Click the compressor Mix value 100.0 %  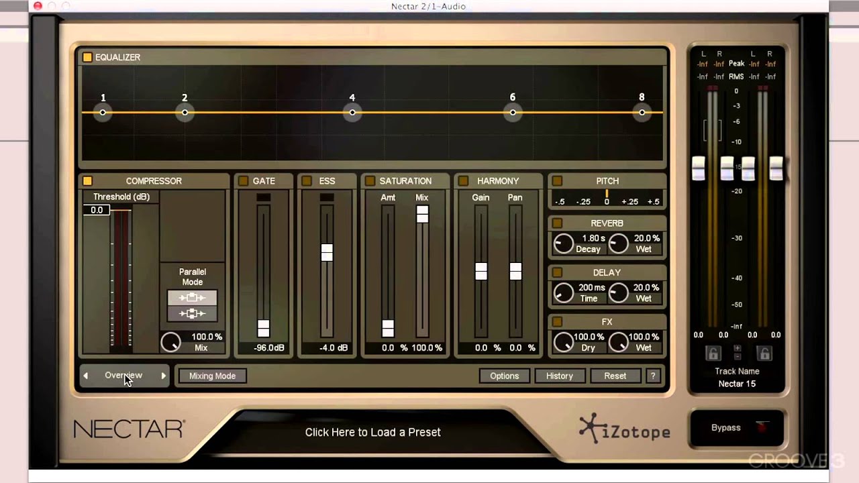click(x=207, y=337)
